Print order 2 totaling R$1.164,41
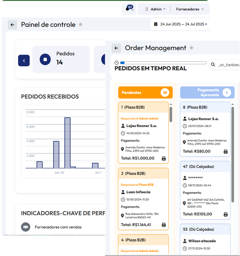240x256 pixels. [x=164, y=225]
